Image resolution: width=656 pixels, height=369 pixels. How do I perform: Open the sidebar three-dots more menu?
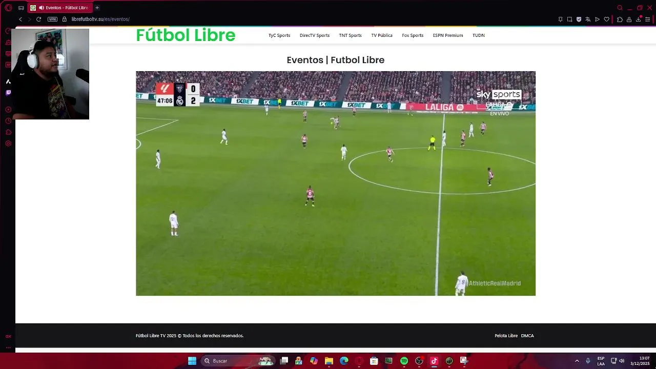point(8,347)
